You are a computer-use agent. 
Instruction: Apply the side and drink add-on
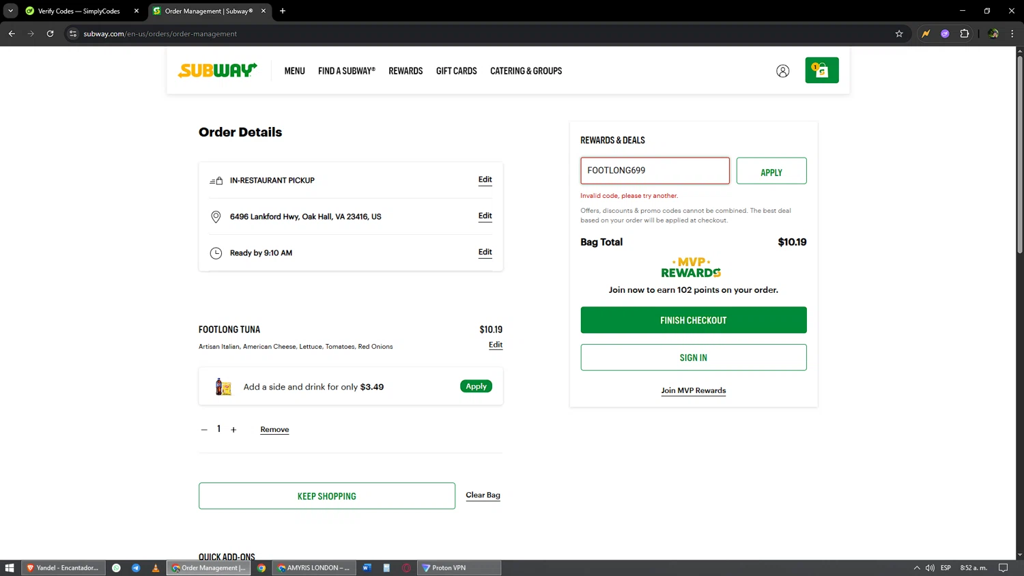476,386
